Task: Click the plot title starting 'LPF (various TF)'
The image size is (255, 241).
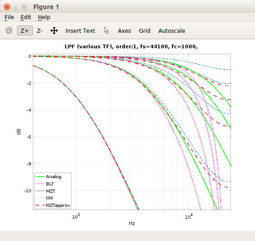Action: pos(131,46)
